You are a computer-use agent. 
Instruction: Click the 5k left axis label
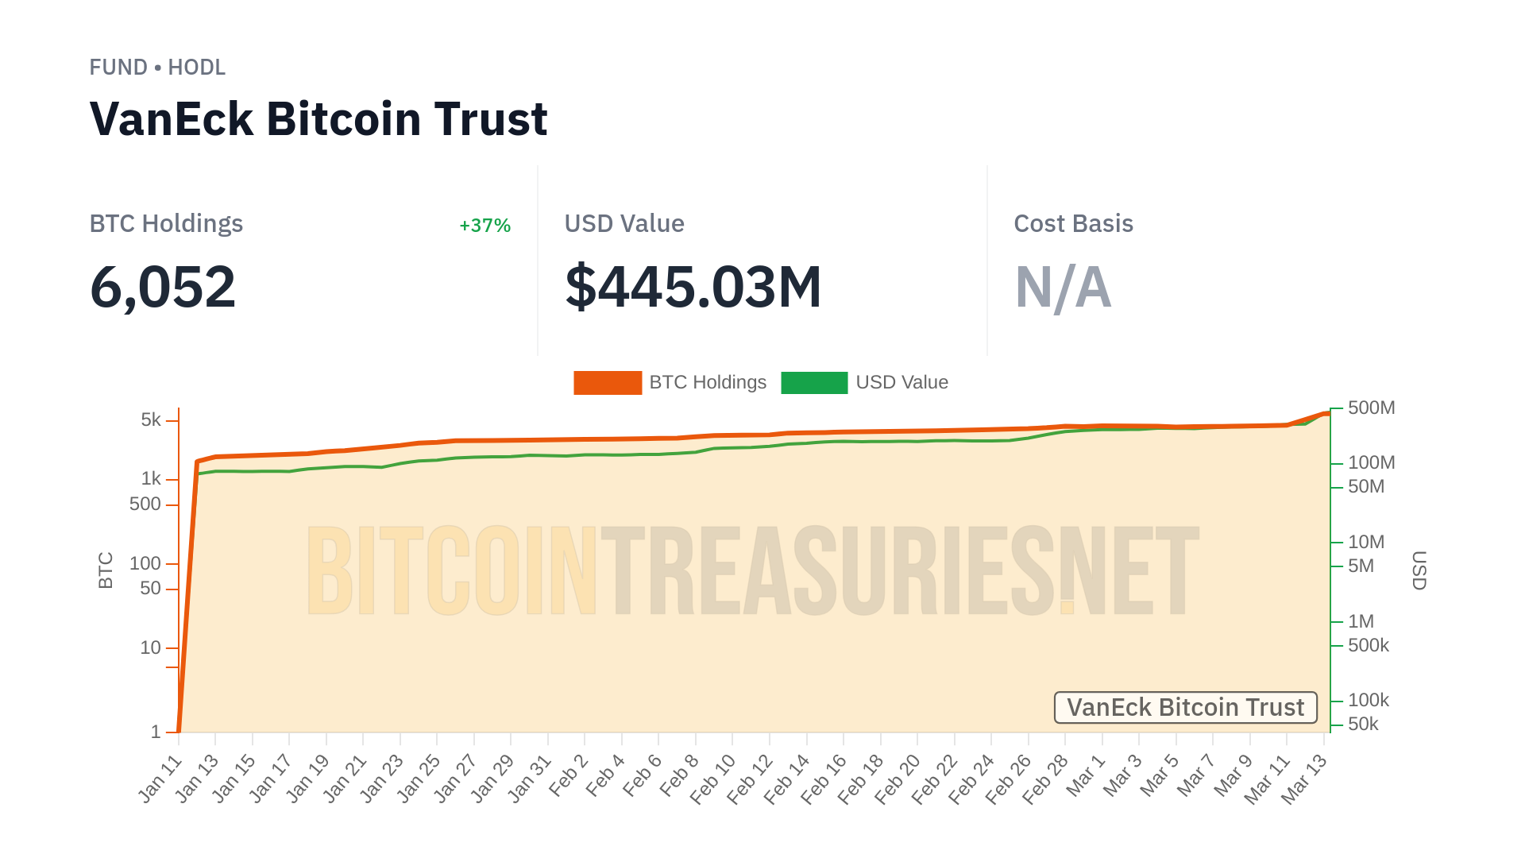pyautogui.click(x=151, y=419)
